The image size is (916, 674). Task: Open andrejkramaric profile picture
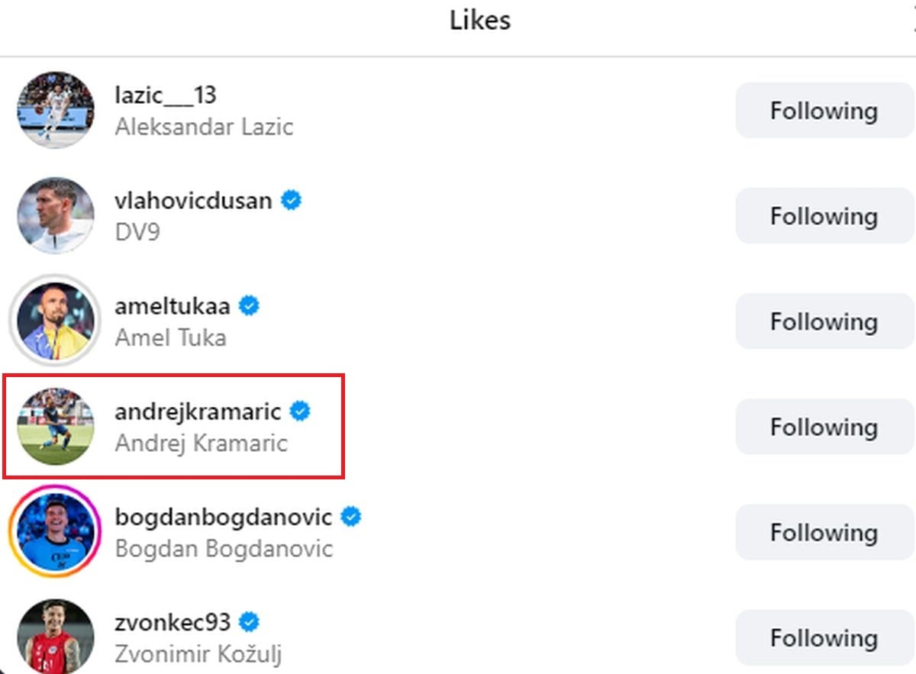click(56, 426)
